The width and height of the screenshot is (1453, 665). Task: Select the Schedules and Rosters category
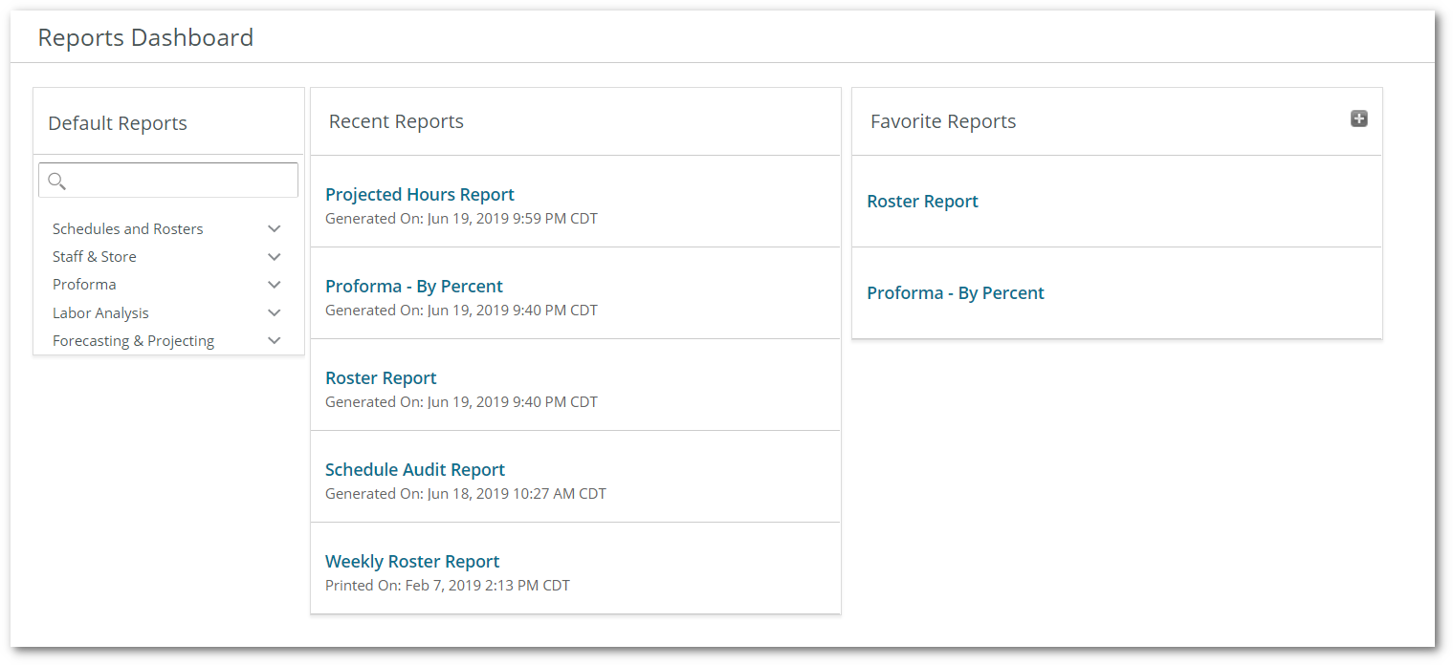[128, 229]
